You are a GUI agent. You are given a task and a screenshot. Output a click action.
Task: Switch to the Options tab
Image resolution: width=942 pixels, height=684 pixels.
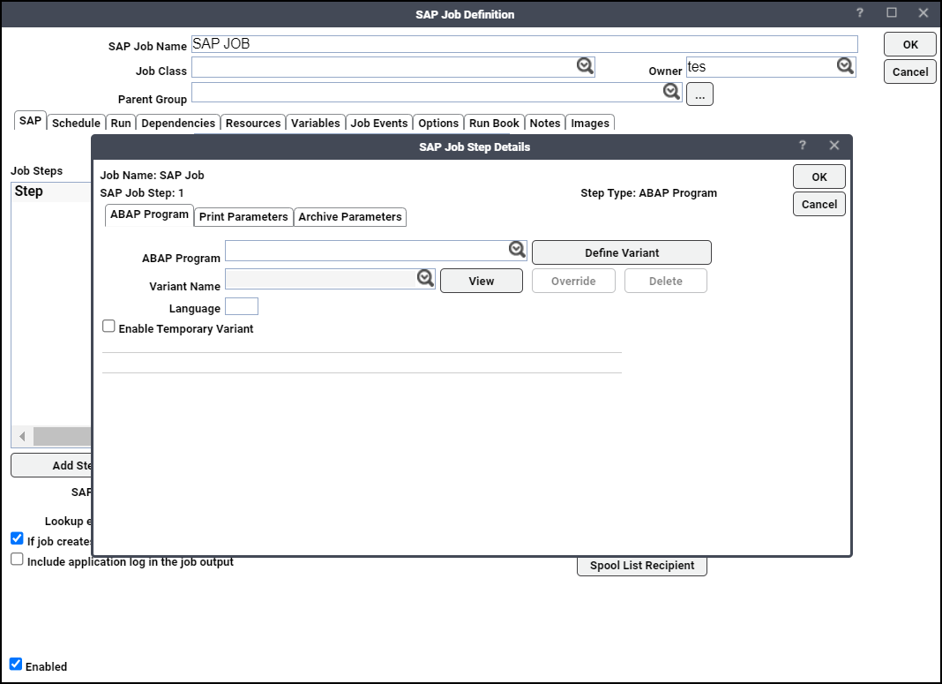pos(438,123)
